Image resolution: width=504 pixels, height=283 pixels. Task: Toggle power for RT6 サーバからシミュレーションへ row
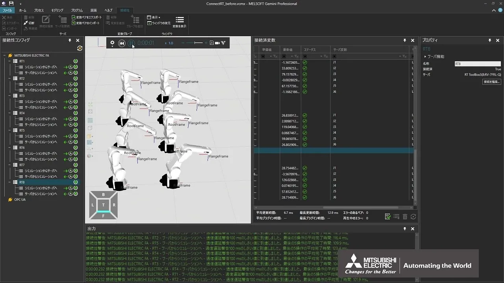coord(76,159)
